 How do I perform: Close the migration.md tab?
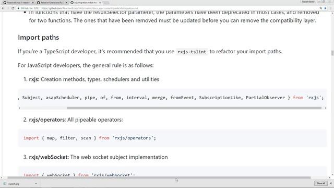100,3
